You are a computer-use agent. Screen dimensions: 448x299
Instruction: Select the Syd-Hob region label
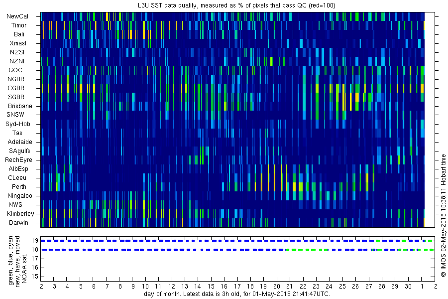(18, 124)
